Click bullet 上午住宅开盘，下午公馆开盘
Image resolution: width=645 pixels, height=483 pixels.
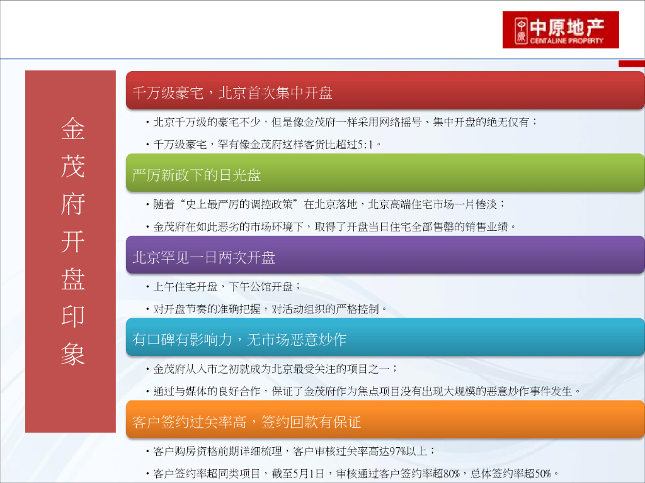click(x=224, y=287)
